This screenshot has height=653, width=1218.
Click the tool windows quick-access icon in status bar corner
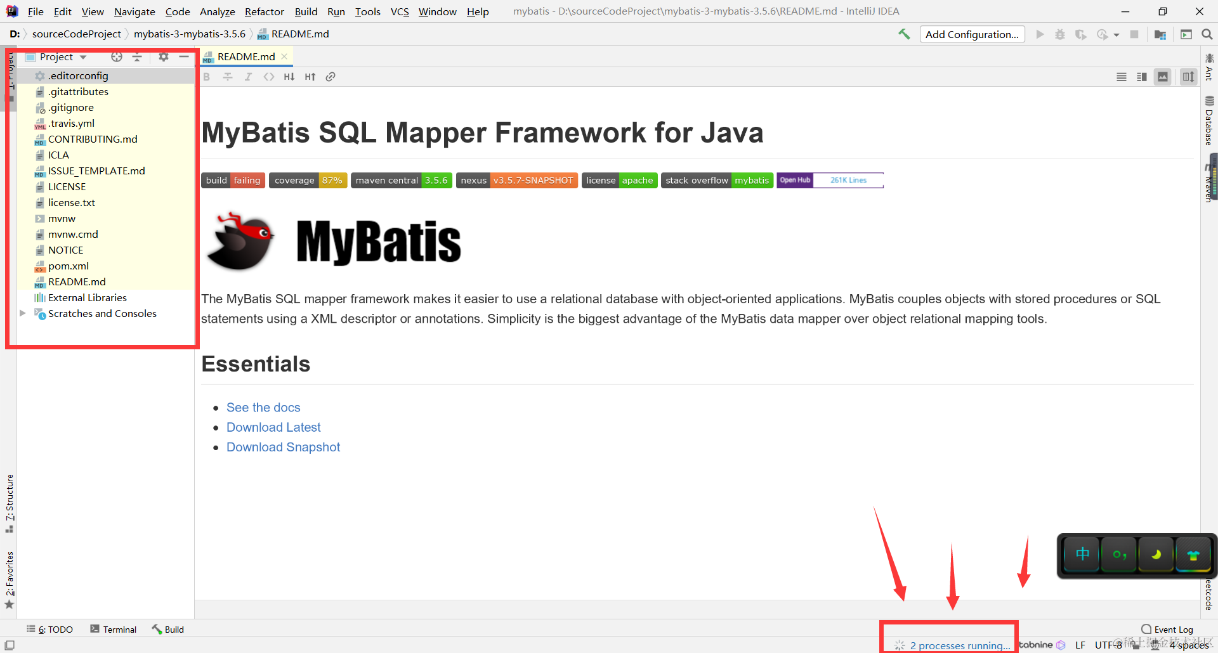coord(10,645)
